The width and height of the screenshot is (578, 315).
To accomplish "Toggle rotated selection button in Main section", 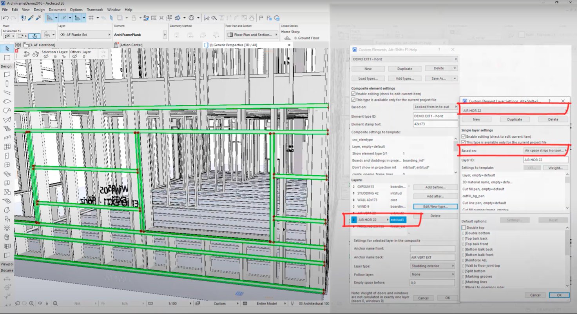I will point(34,35).
